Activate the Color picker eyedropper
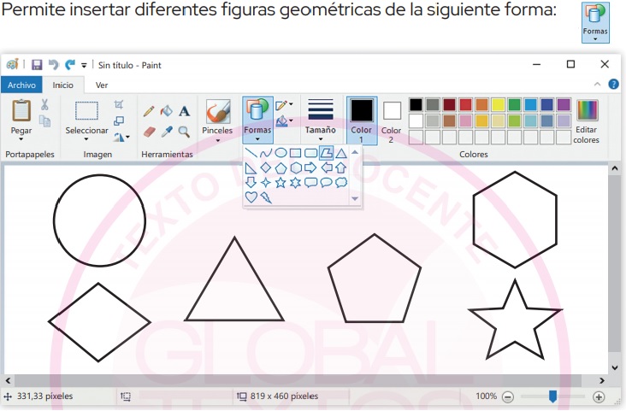626x411 pixels. point(167,132)
